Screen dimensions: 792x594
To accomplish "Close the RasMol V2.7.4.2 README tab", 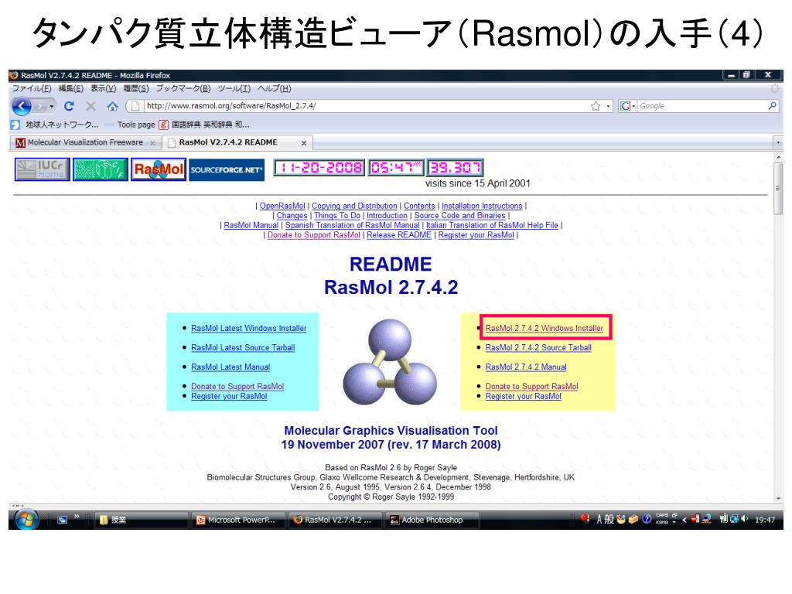I will (303, 143).
